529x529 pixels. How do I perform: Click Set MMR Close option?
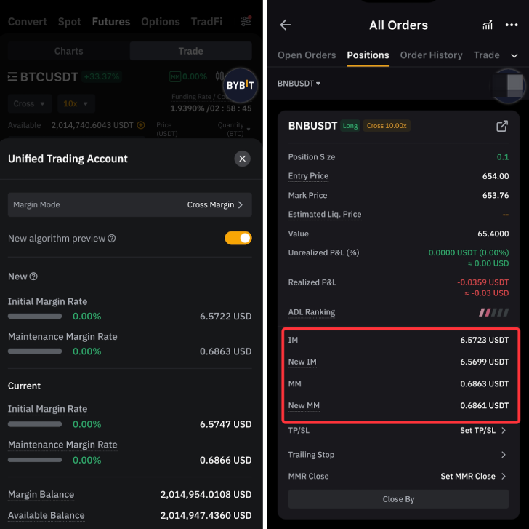coord(473,477)
